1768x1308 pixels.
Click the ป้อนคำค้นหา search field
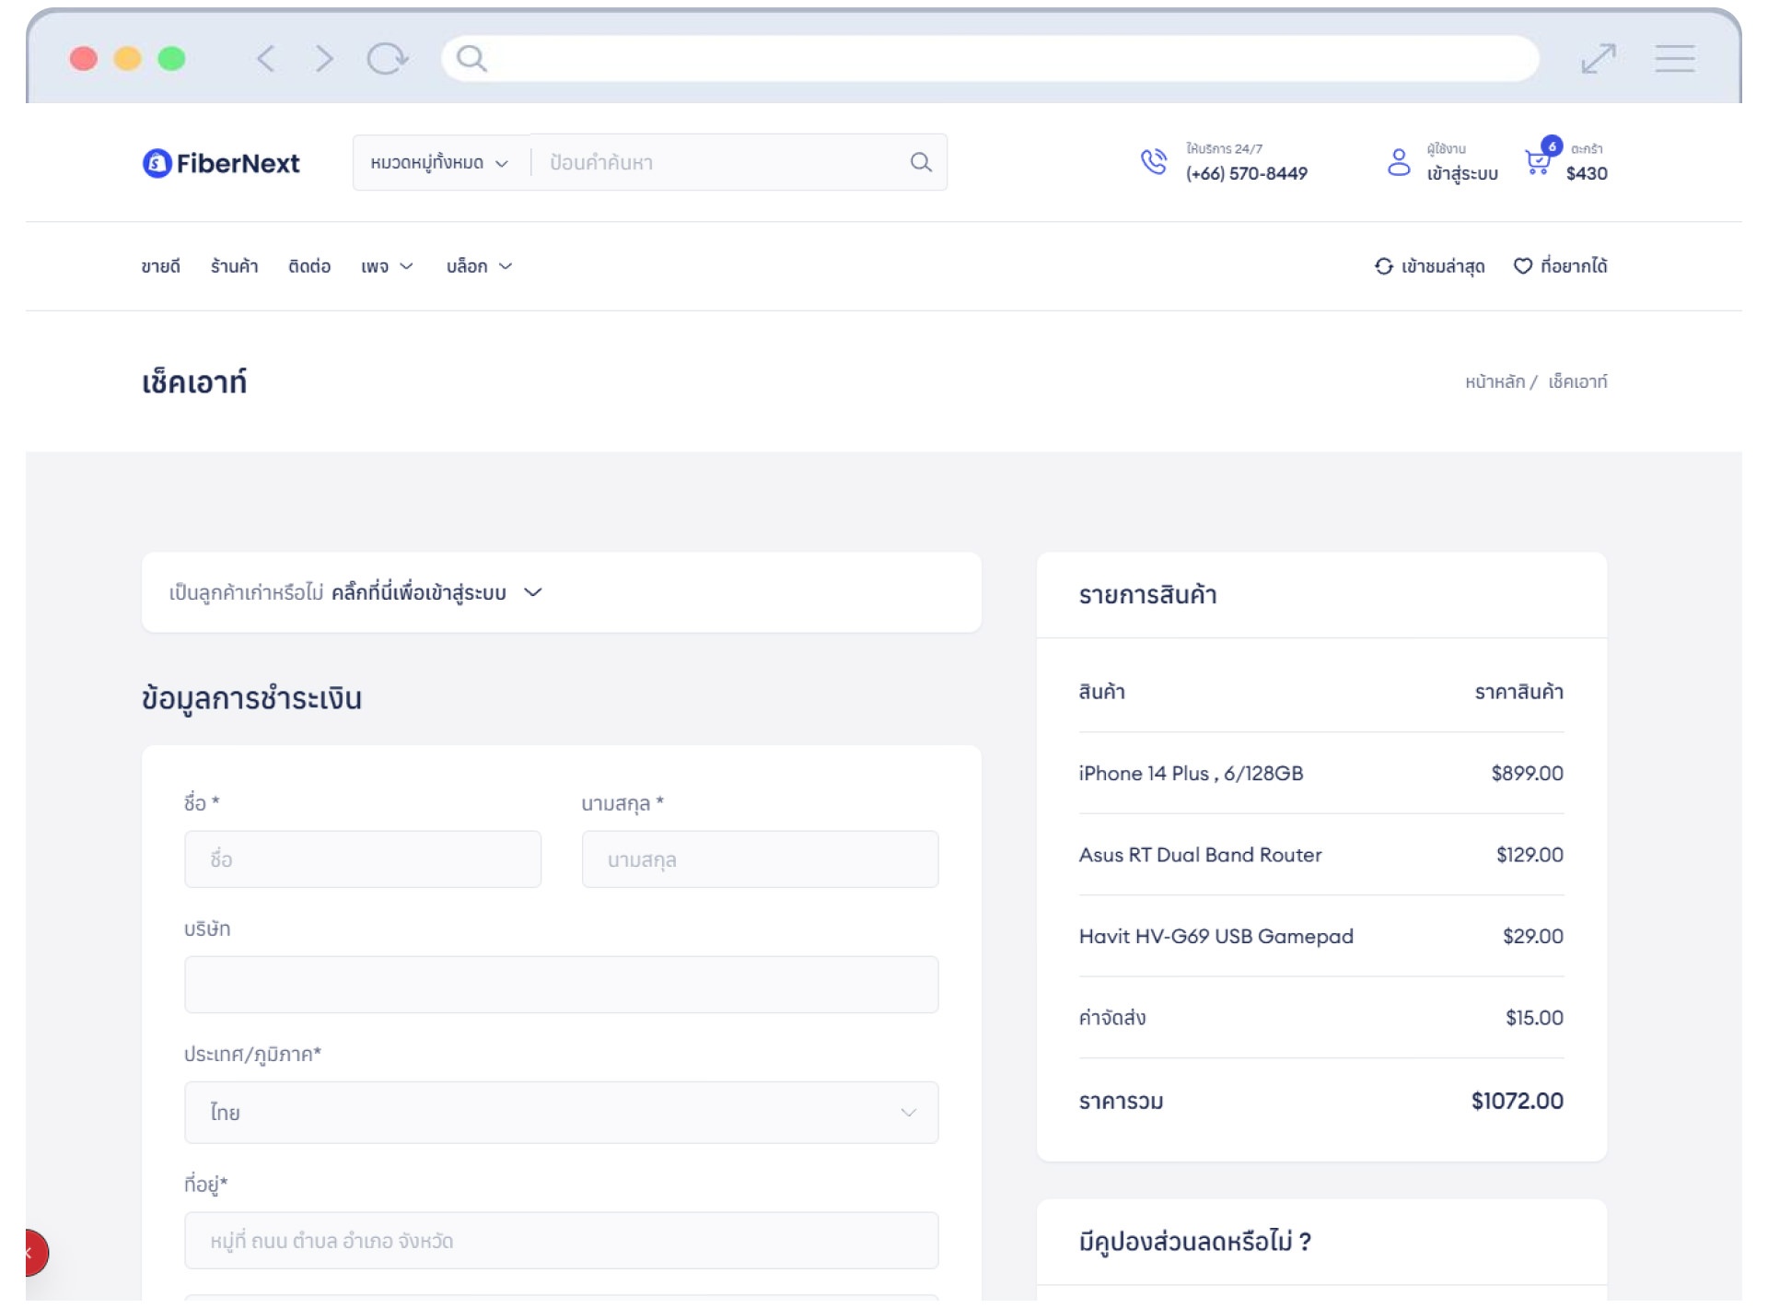point(718,162)
